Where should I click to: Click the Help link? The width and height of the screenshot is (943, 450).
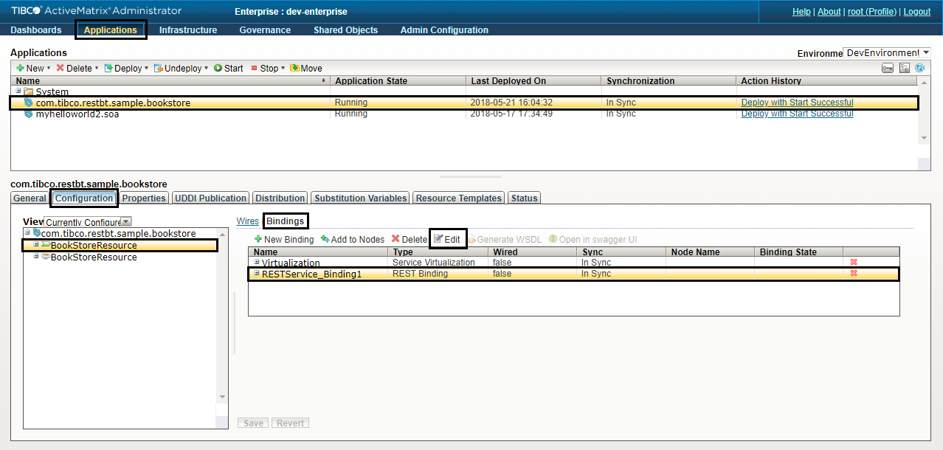(x=801, y=12)
